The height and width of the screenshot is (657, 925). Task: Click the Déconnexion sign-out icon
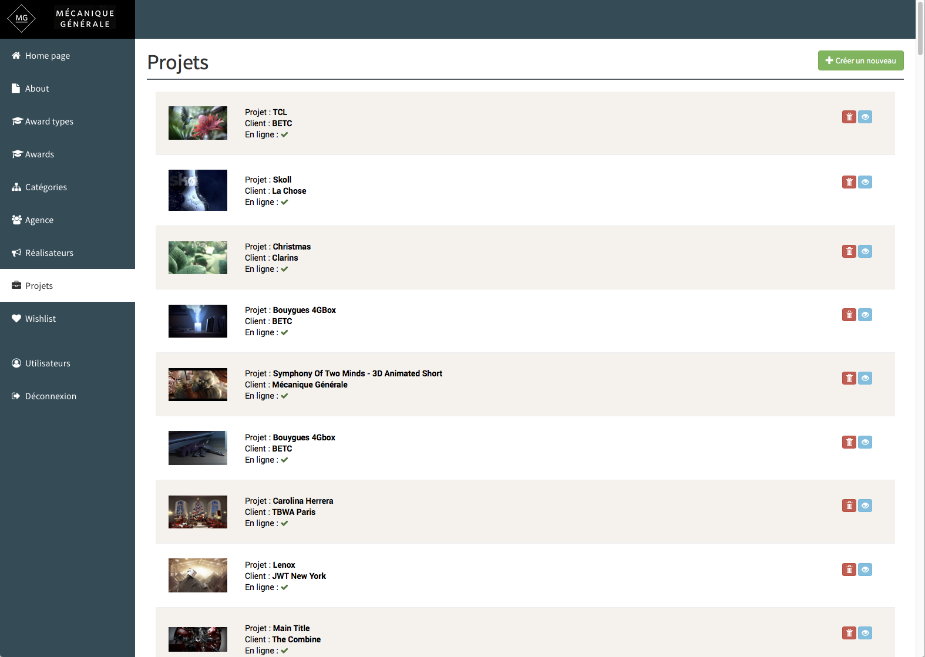(16, 396)
